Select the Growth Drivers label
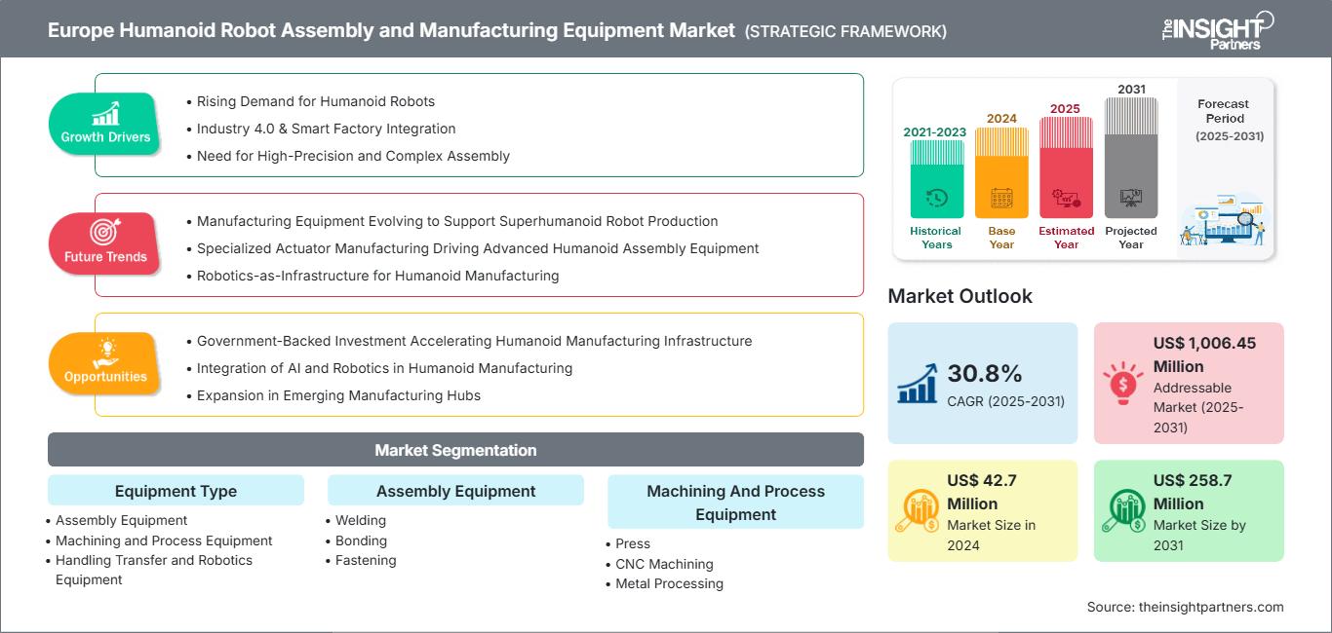 (x=105, y=137)
